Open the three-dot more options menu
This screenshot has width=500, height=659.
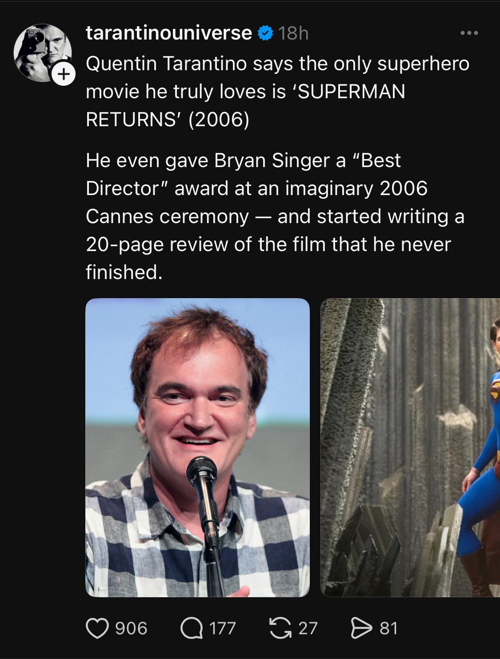click(469, 33)
